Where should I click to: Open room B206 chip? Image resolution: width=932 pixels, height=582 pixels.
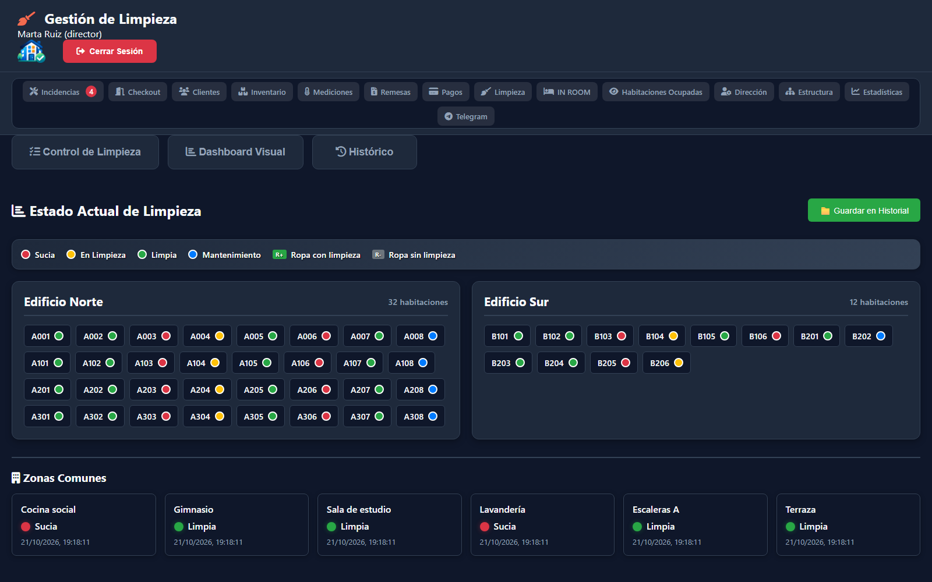(x=666, y=363)
